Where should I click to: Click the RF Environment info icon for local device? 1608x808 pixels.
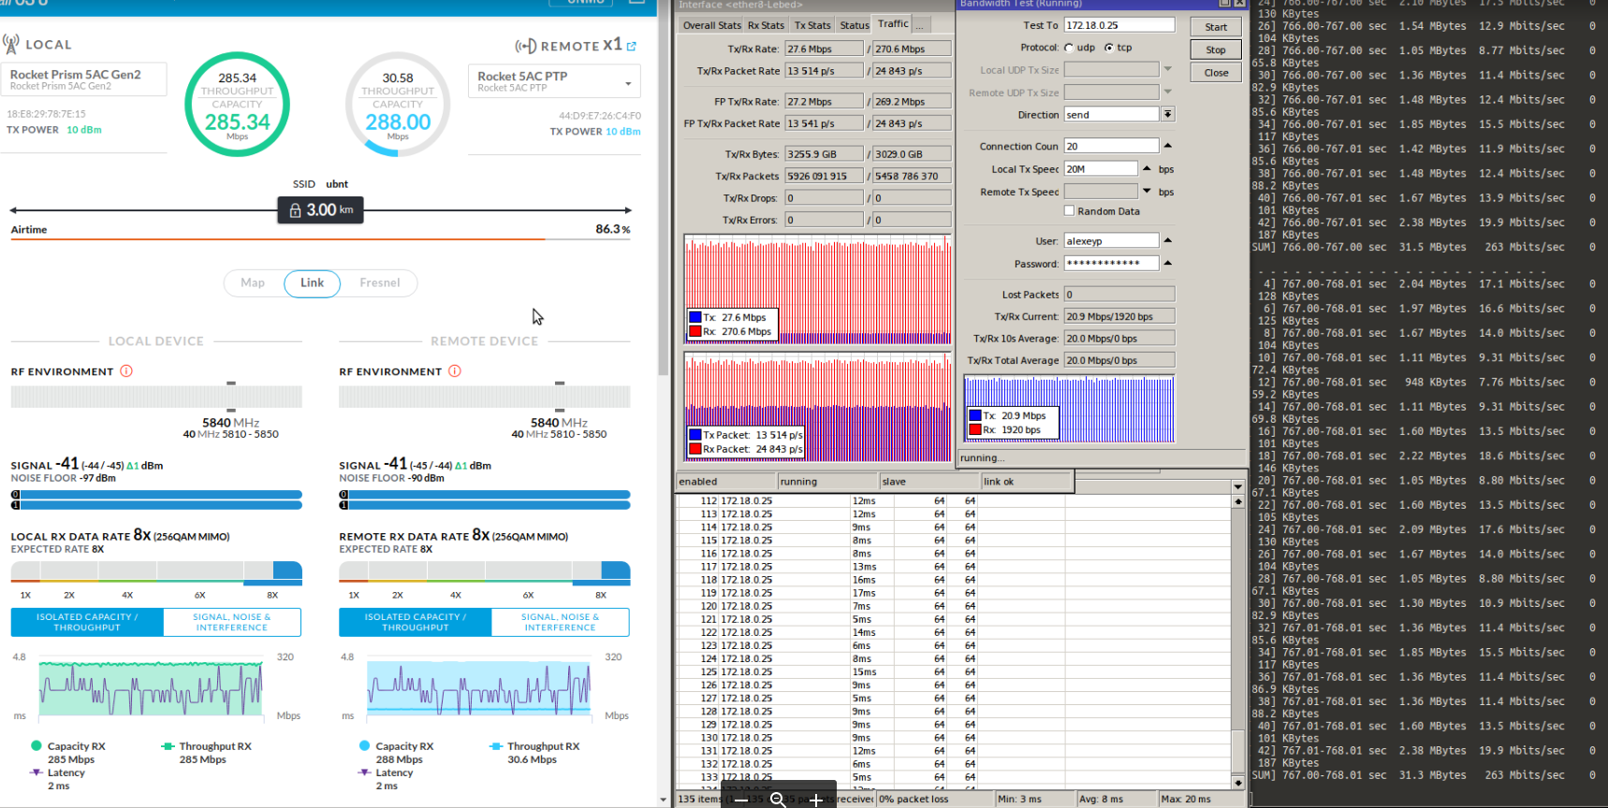(x=126, y=371)
